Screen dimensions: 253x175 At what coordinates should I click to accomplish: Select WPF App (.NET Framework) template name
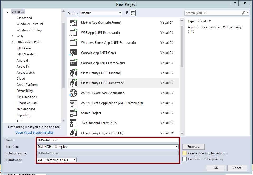100,33
